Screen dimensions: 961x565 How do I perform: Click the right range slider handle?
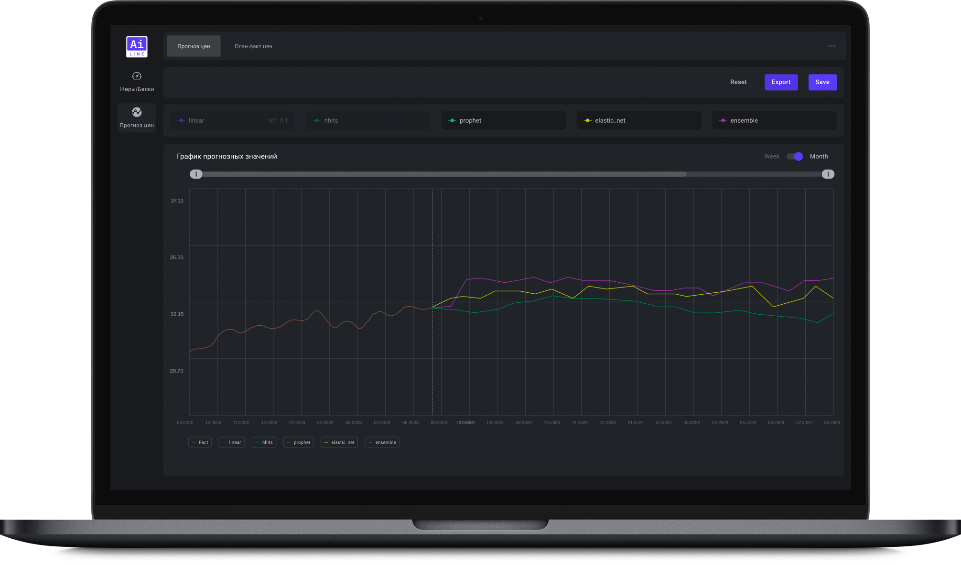coord(828,174)
